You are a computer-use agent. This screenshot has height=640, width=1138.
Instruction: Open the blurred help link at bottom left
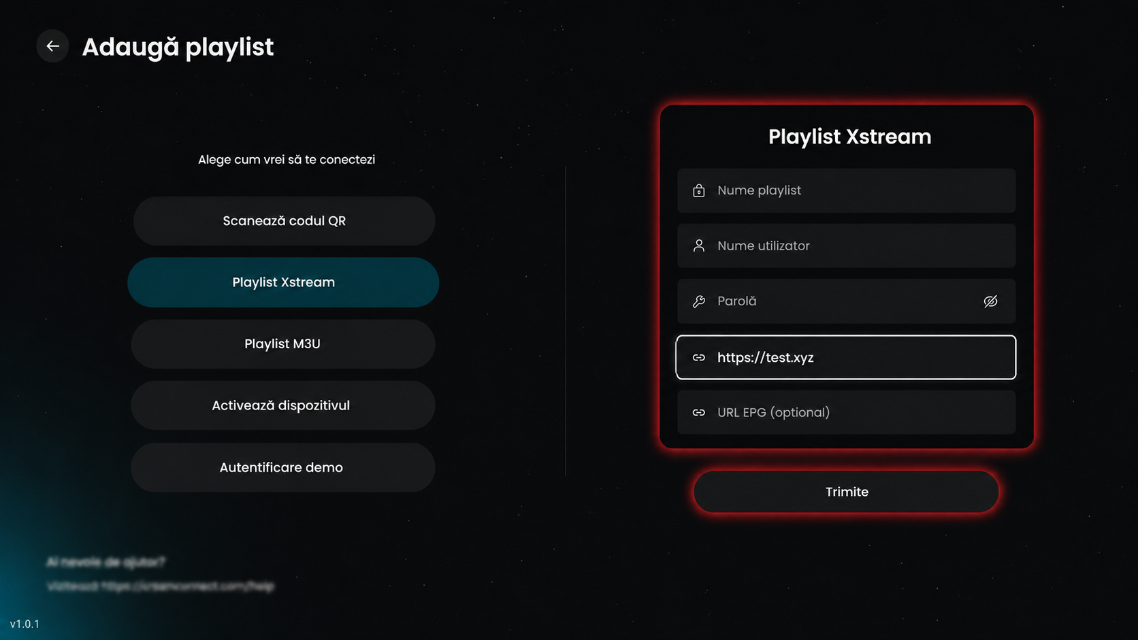point(160,586)
